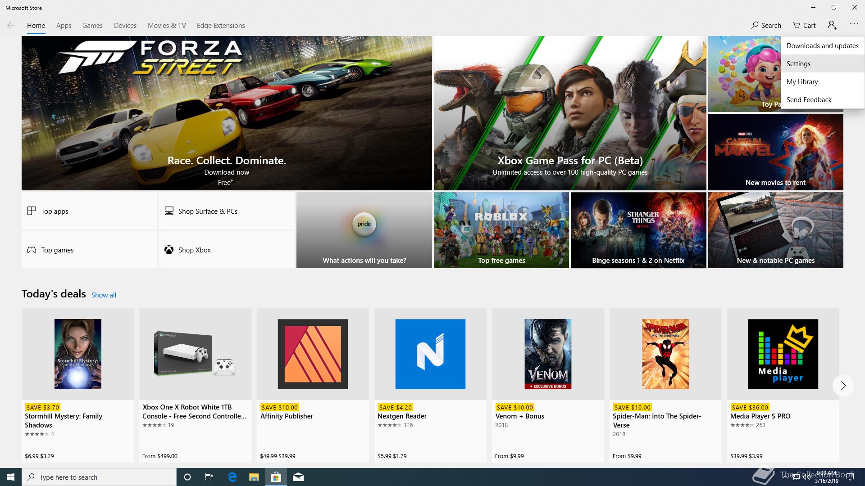Advance Today's deals carousel with right chevron
Viewport: 865px width, 486px height.
click(843, 386)
